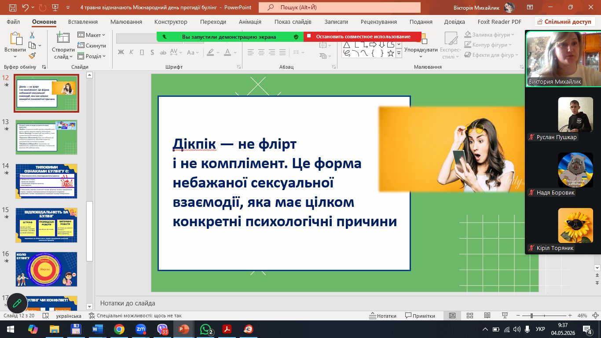The height and width of the screenshot is (338, 601).
Task: Click fit slide to window icon
Action: click(596, 316)
